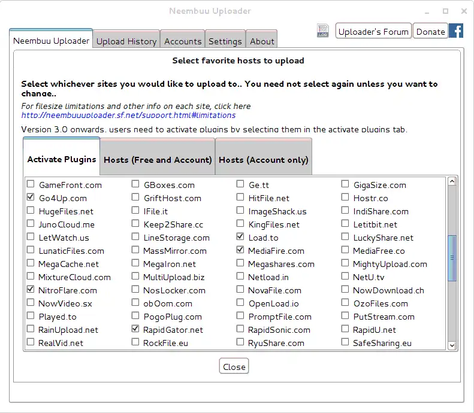Uncheck the RapidGator.net plugin
This screenshot has width=474, height=413.
(135, 330)
